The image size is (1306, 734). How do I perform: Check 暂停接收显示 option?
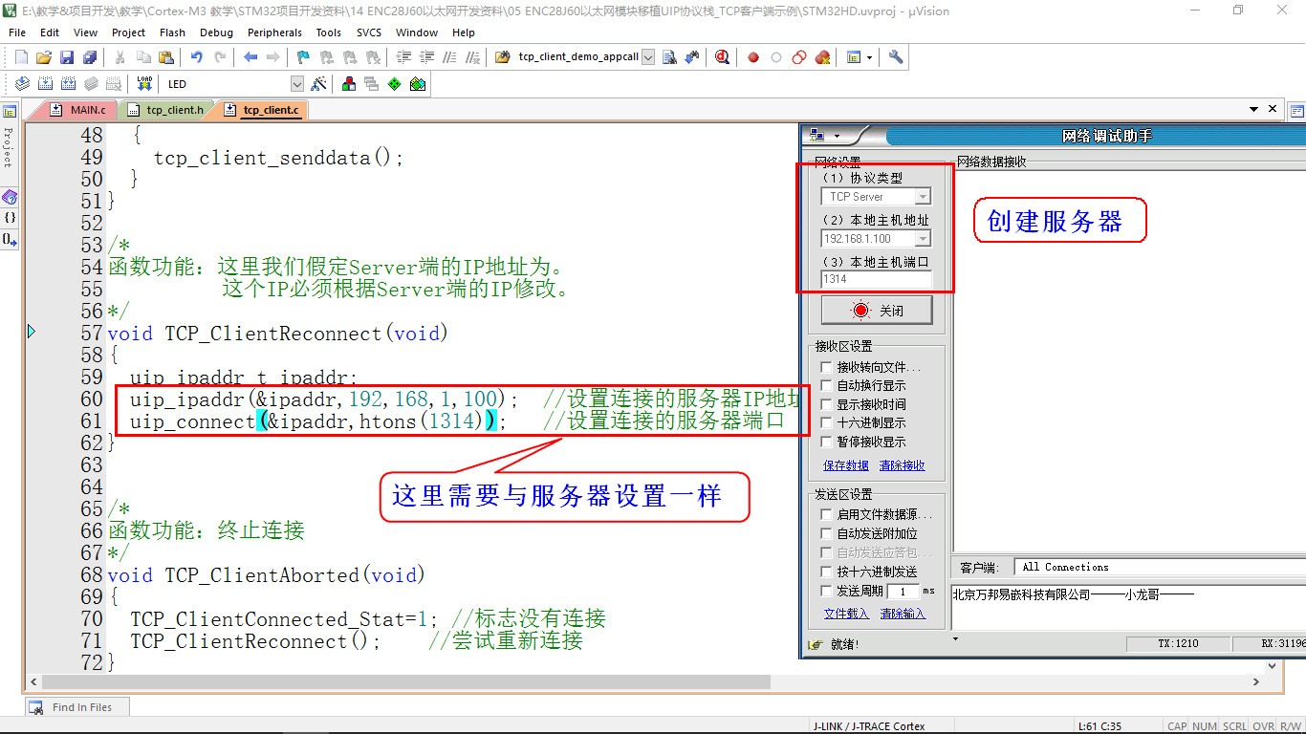point(827,442)
